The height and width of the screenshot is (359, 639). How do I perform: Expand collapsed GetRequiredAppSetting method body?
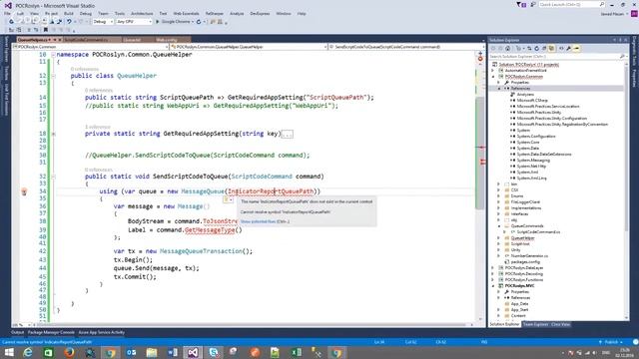click(x=53, y=134)
